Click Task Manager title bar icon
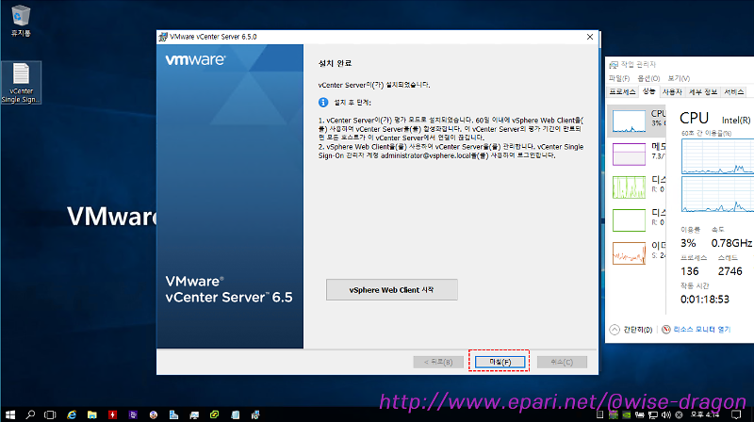 pyautogui.click(x=614, y=64)
